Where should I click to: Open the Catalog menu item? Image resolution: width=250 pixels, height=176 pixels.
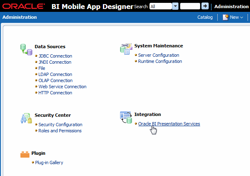pyautogui.click(x=205, y=17)
